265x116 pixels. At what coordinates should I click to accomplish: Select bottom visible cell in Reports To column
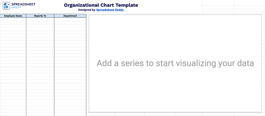(40, 114)
